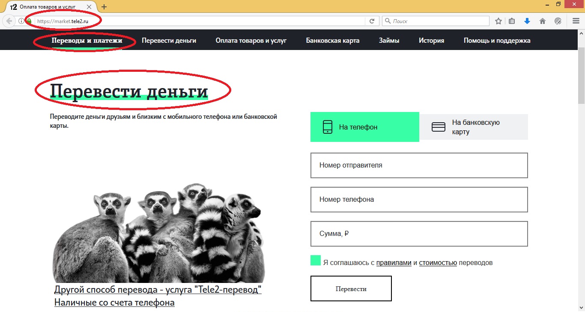Click the "Перевести" button
Image resolution: width=585 pixels, height=312 pixels.
pyautogui.click(x=351, y=288)
